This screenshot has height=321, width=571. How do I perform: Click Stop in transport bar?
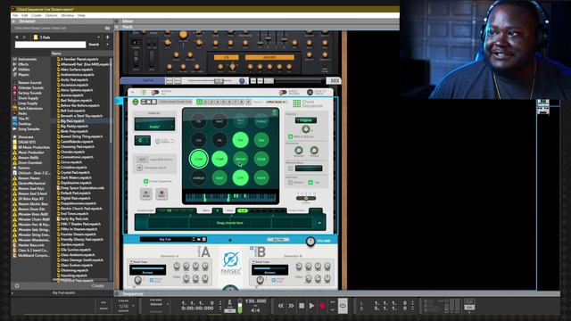point(302,306)
